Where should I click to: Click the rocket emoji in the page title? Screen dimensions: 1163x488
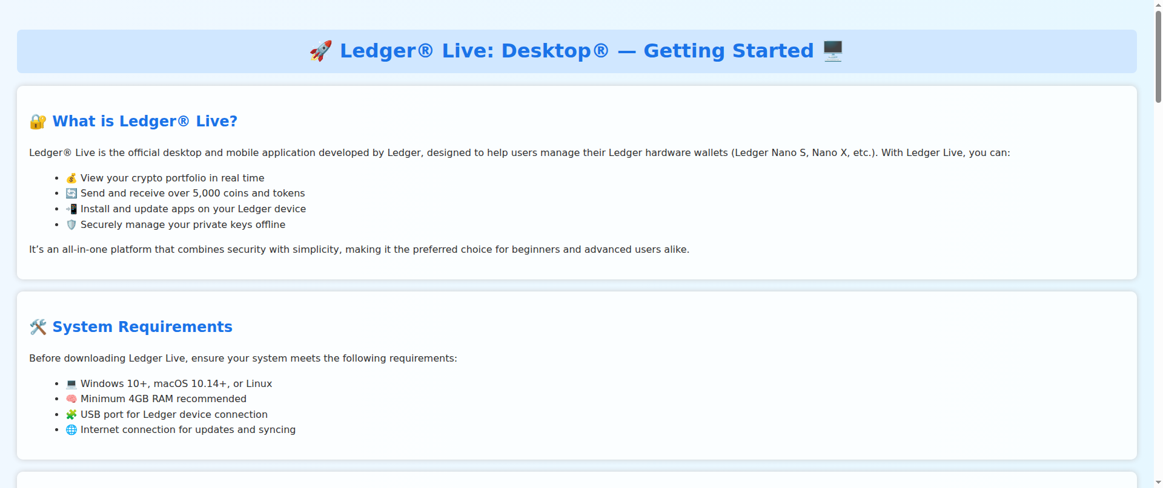point(320,51)
